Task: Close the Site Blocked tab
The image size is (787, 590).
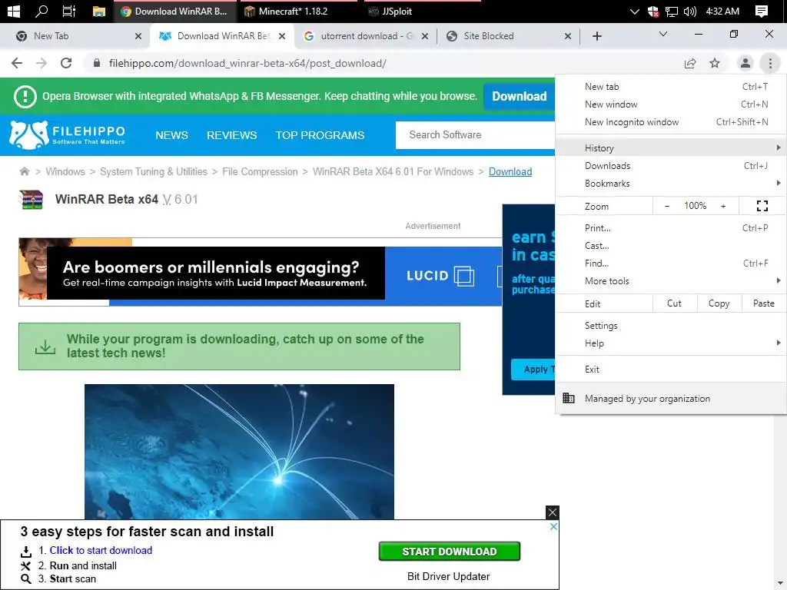Action: [x=568, y=36]
